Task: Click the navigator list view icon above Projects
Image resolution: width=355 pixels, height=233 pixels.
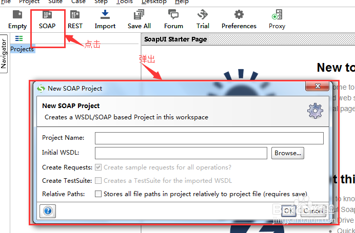Action: [x=19, y=38]
